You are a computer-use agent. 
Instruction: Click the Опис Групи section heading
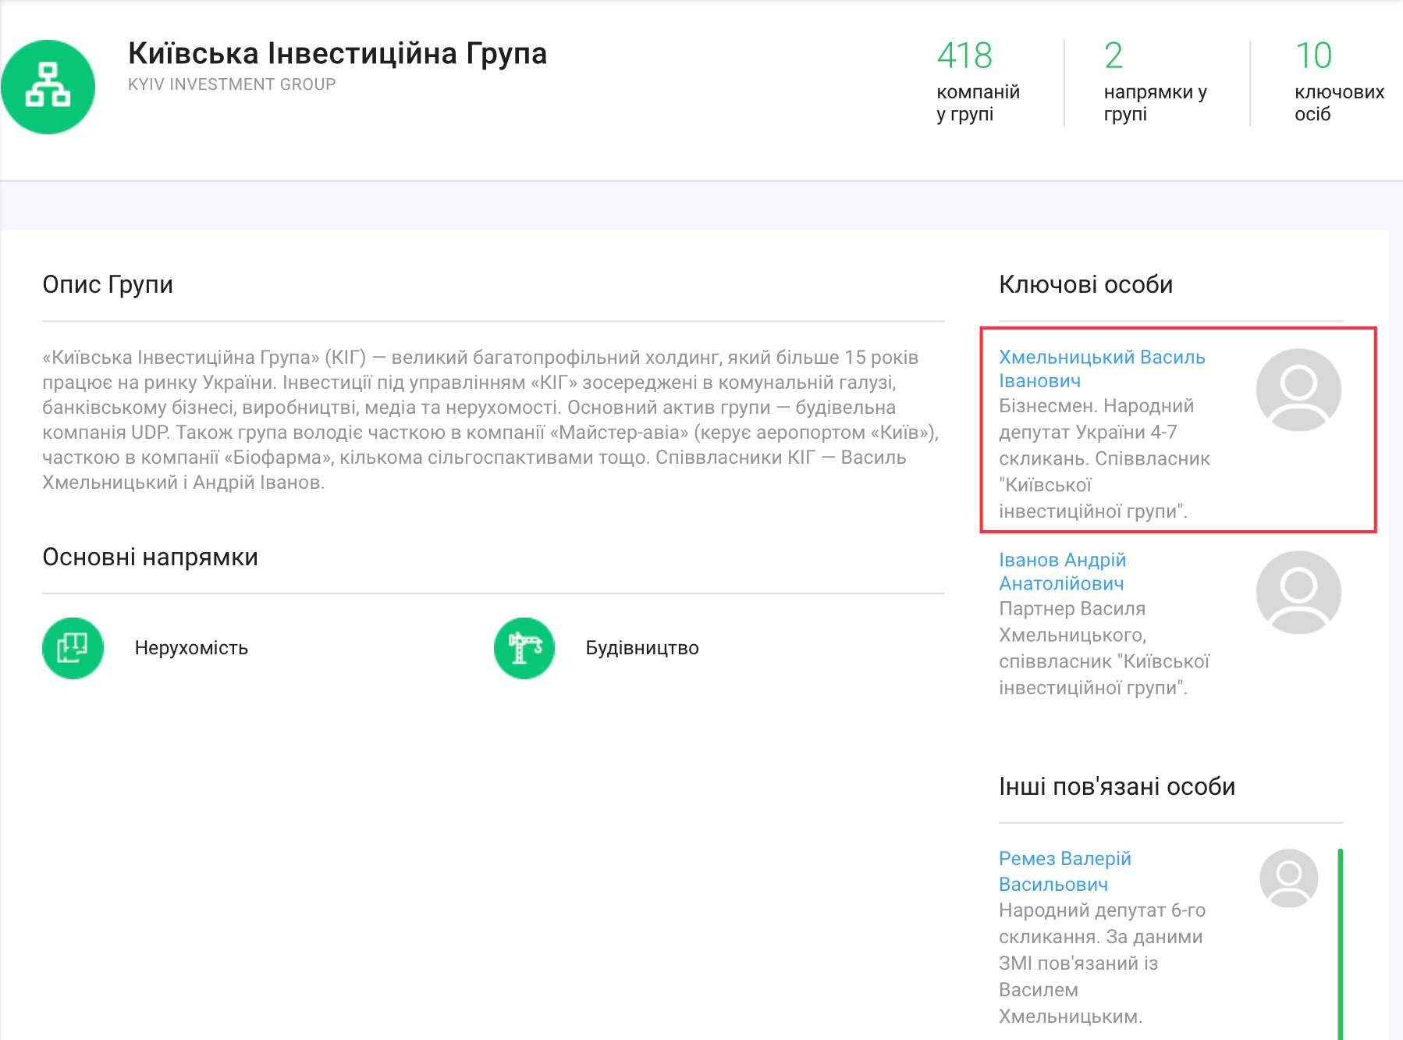[x=108, y=284]
